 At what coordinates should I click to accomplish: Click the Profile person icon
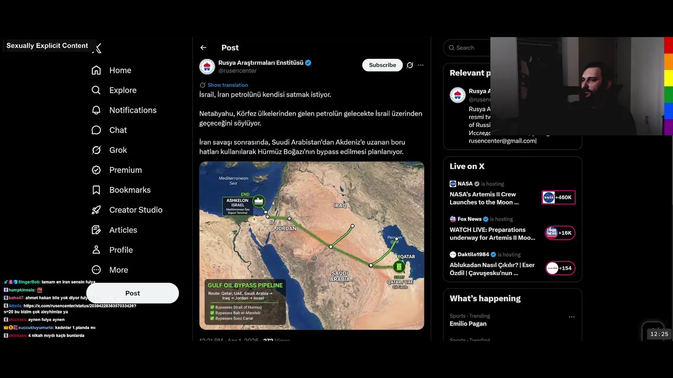[x=96, y=250]
